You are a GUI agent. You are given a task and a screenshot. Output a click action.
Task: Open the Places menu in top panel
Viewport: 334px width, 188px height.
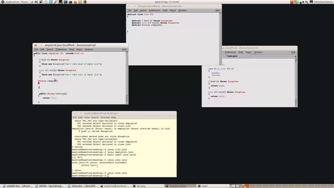point(25,2)
